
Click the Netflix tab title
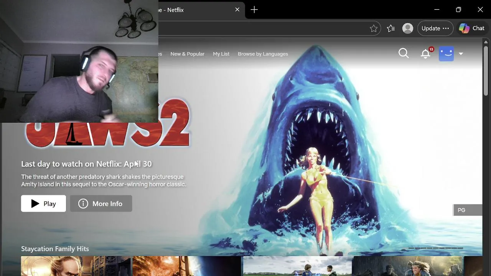pyautogui.click(x=171, y=10)
